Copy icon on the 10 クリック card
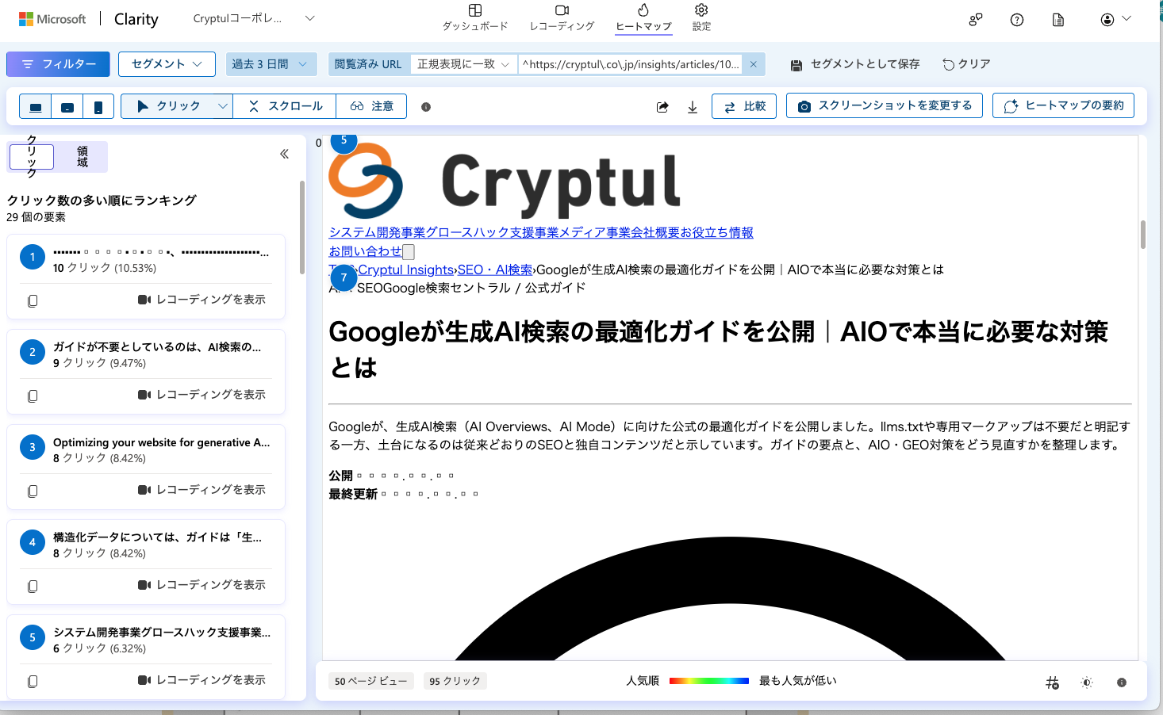1163x715 pixels. (x=33, y=300)
